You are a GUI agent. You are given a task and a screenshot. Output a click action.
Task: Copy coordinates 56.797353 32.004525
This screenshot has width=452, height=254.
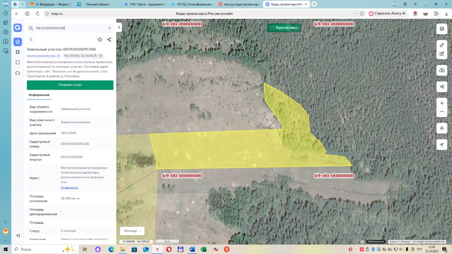click(101, 56)
